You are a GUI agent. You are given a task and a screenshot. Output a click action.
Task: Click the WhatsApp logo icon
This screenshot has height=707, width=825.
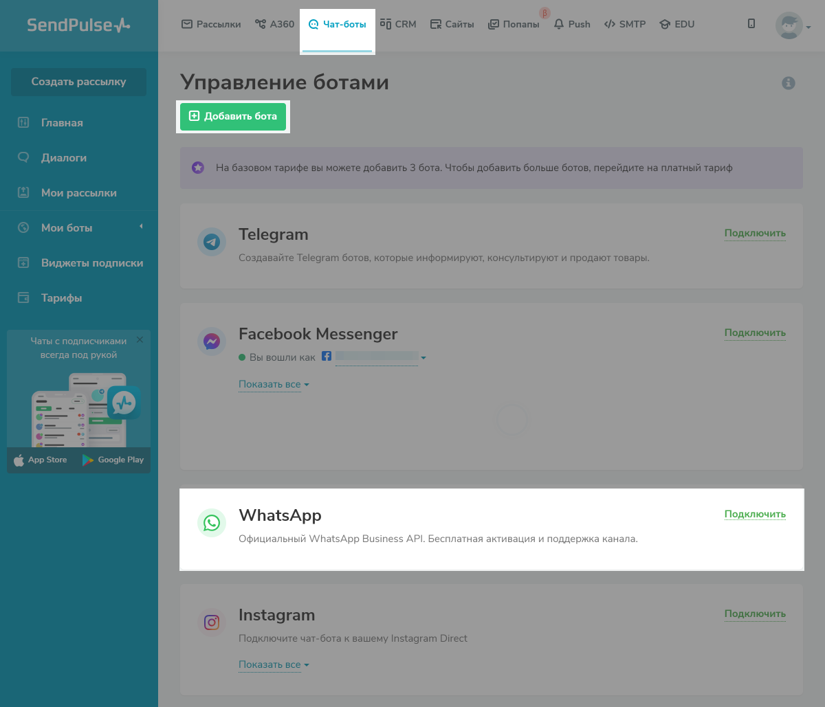tap(212, 523)
